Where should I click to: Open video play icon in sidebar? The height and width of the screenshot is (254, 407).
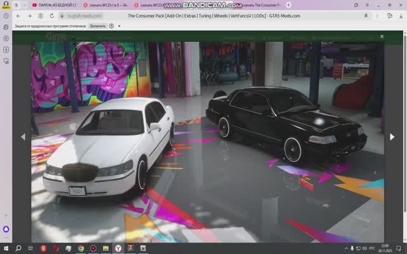6,38
